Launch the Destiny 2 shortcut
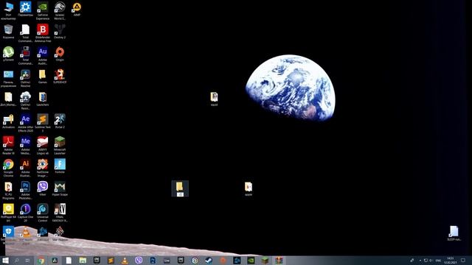 click(x=60, y=32)
